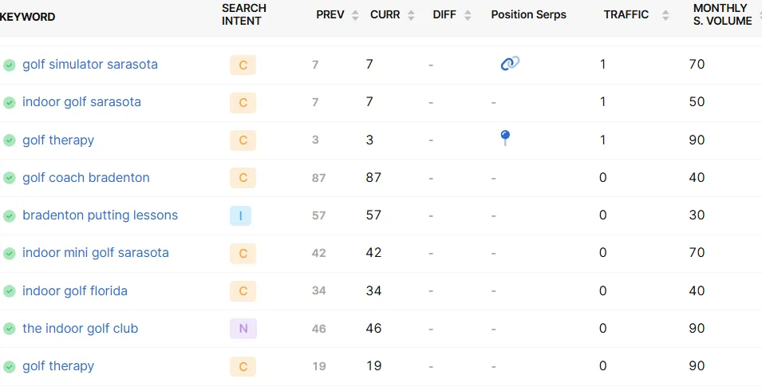
Task: Toggle green status check for indoor mini golf sarasota
Action: (10, 253)
